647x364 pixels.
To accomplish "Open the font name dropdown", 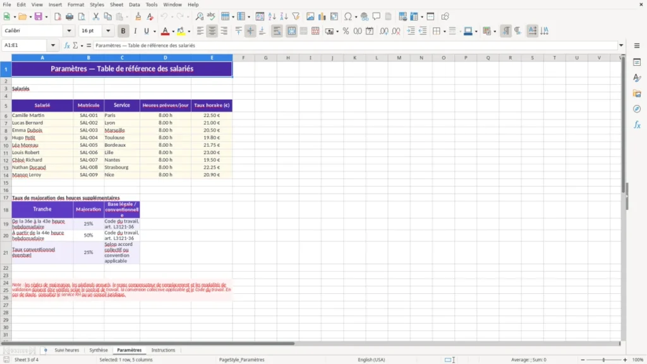I will point(69,30).
